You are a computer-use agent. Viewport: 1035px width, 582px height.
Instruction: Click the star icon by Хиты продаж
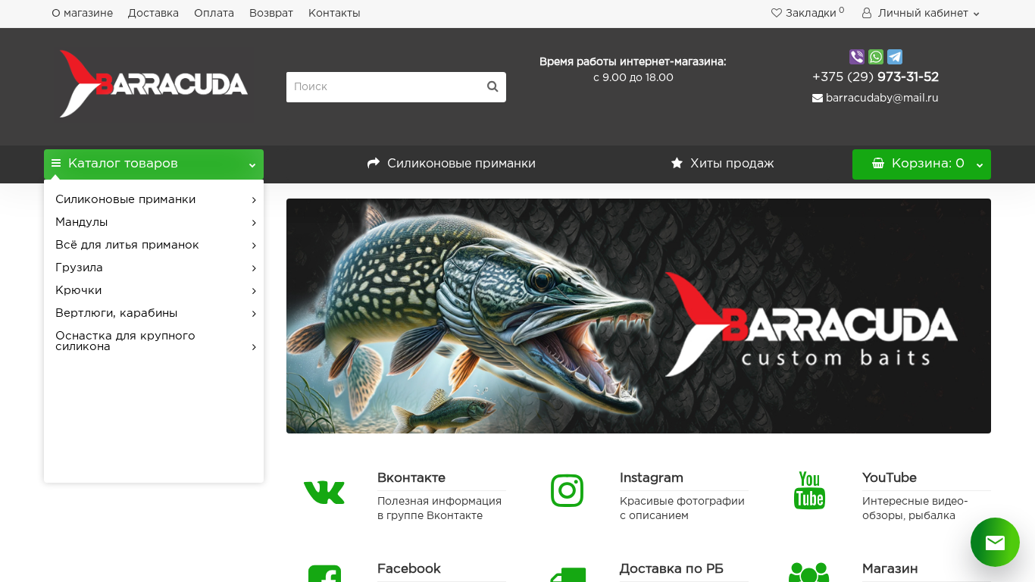[677, 163]
